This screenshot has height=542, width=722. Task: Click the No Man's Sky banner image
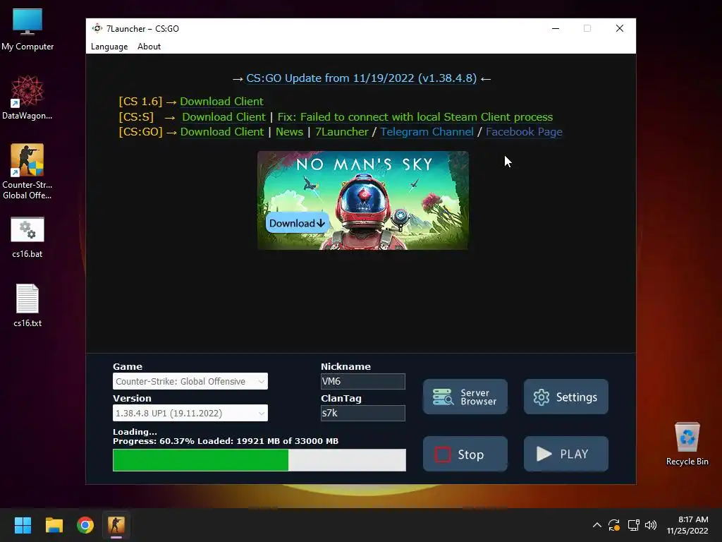[363, 200]
